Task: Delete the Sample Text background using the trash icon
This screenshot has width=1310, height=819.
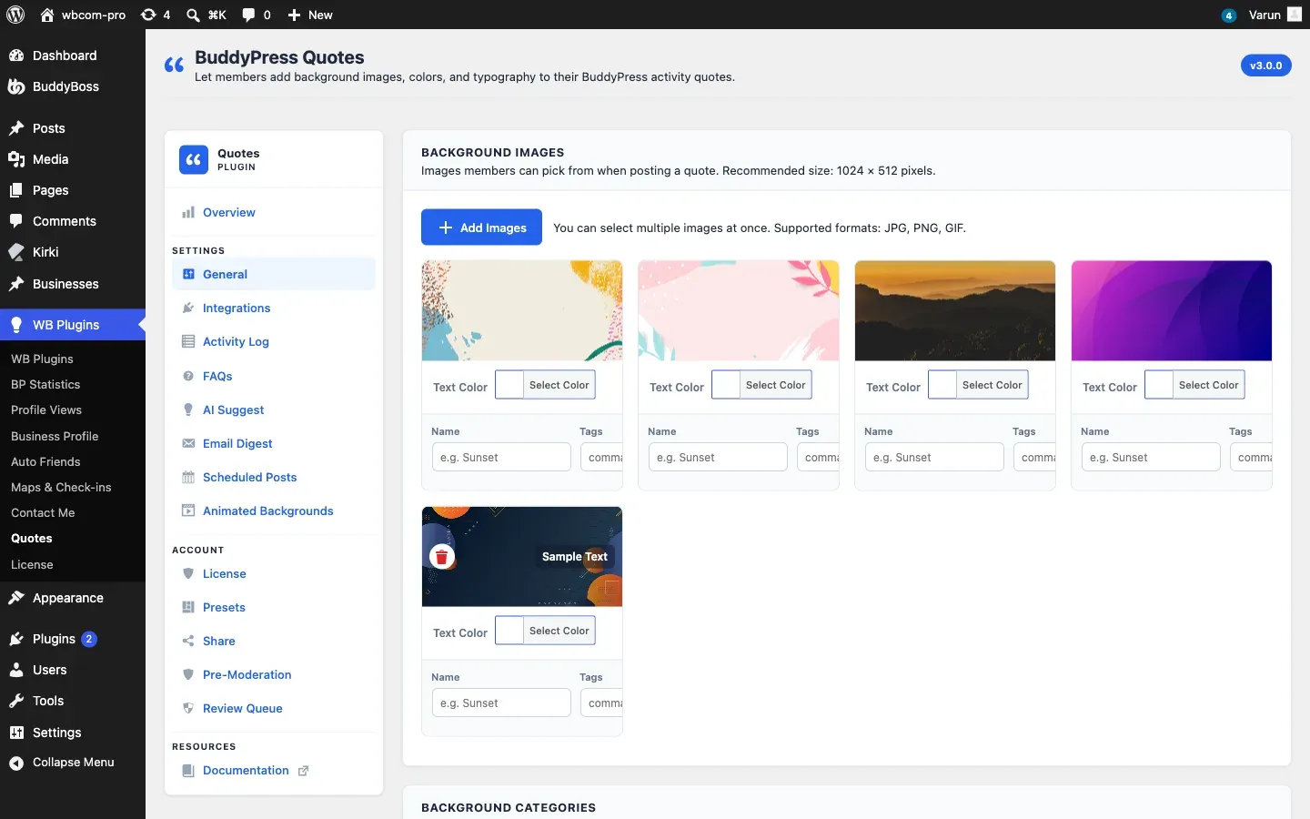Action: point(441,557)
